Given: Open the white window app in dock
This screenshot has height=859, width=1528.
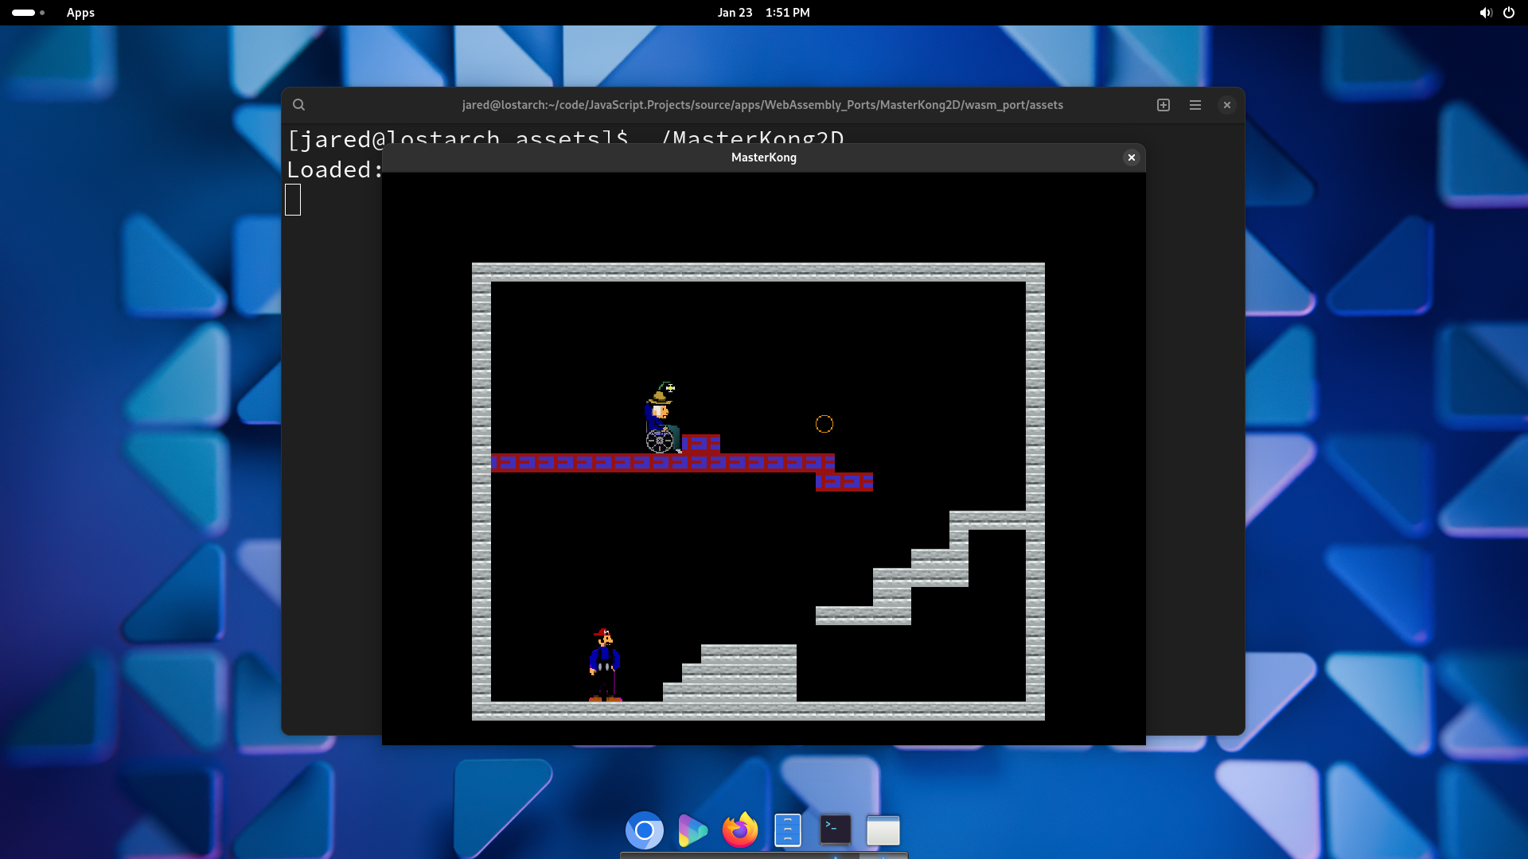Looking at the screenshot, I should tap(883, 831).
